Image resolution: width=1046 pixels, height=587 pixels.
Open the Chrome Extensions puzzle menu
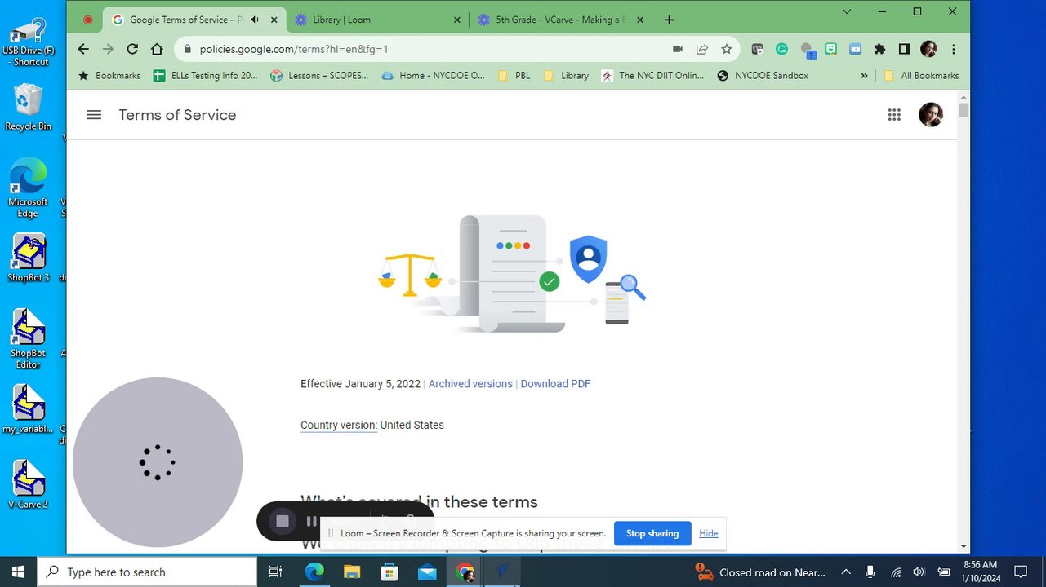tap(879, 49)
